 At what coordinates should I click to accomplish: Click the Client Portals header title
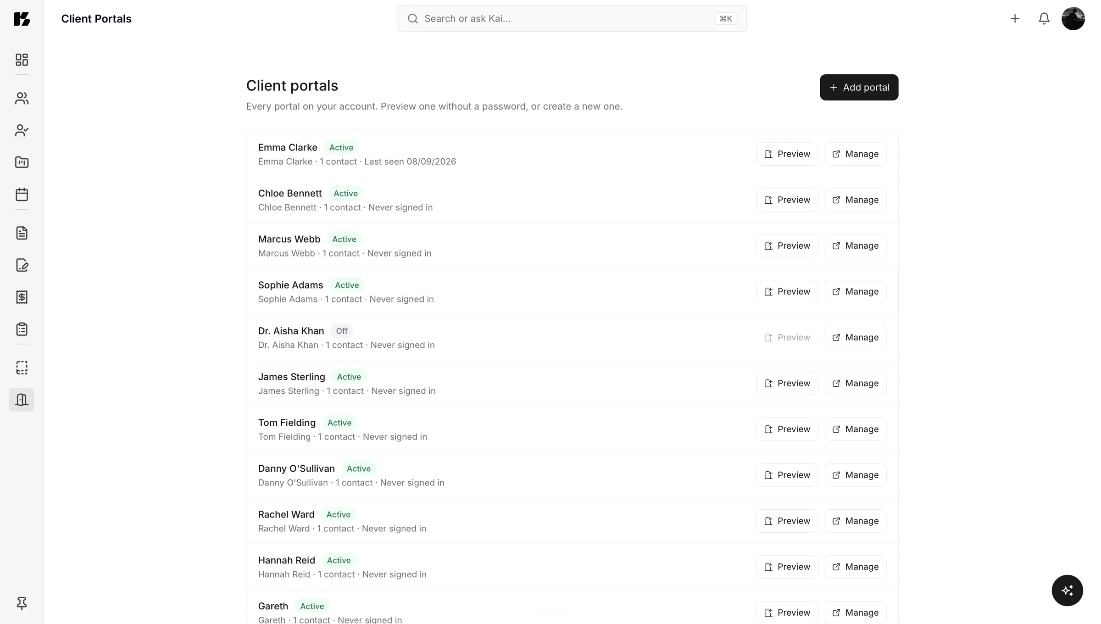click(x=96, y=19)
